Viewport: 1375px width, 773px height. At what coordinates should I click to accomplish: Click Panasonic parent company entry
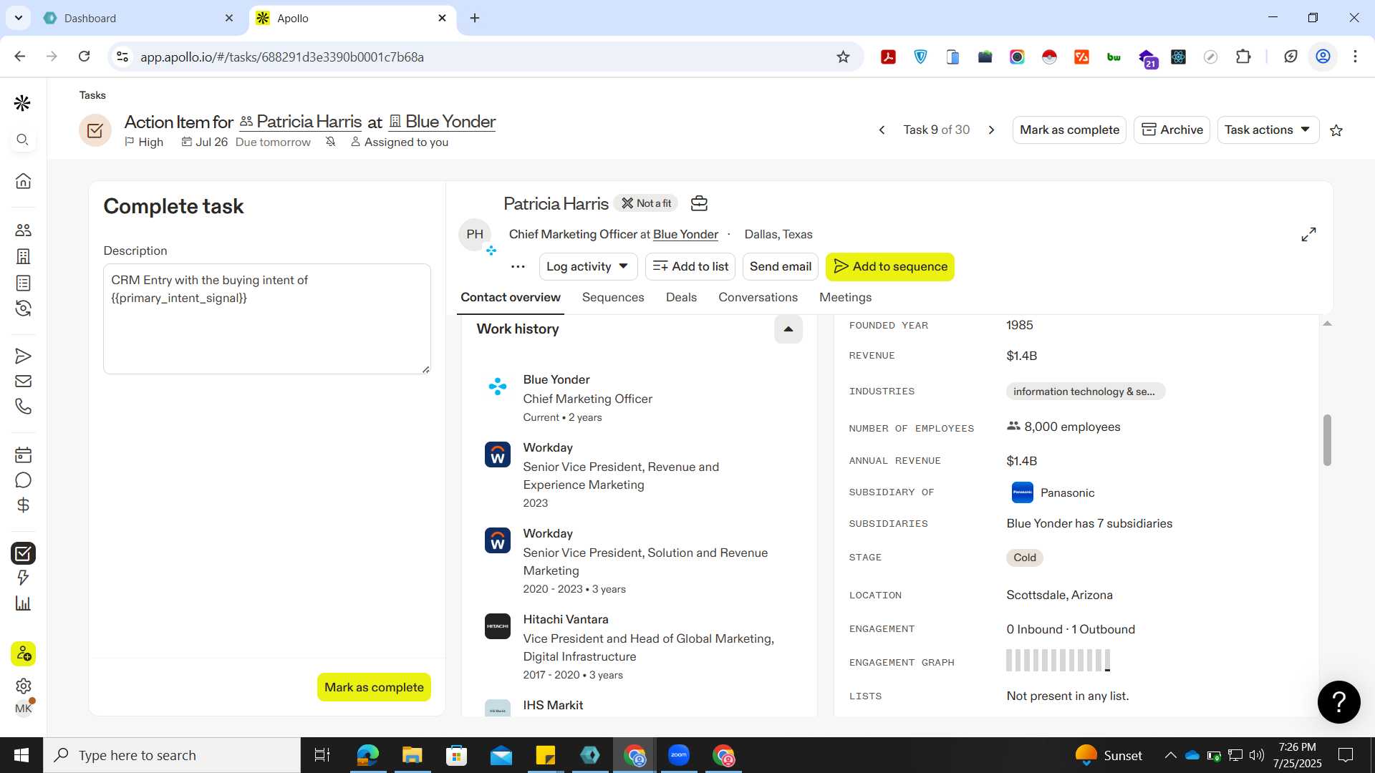[x=1053, y=492]
